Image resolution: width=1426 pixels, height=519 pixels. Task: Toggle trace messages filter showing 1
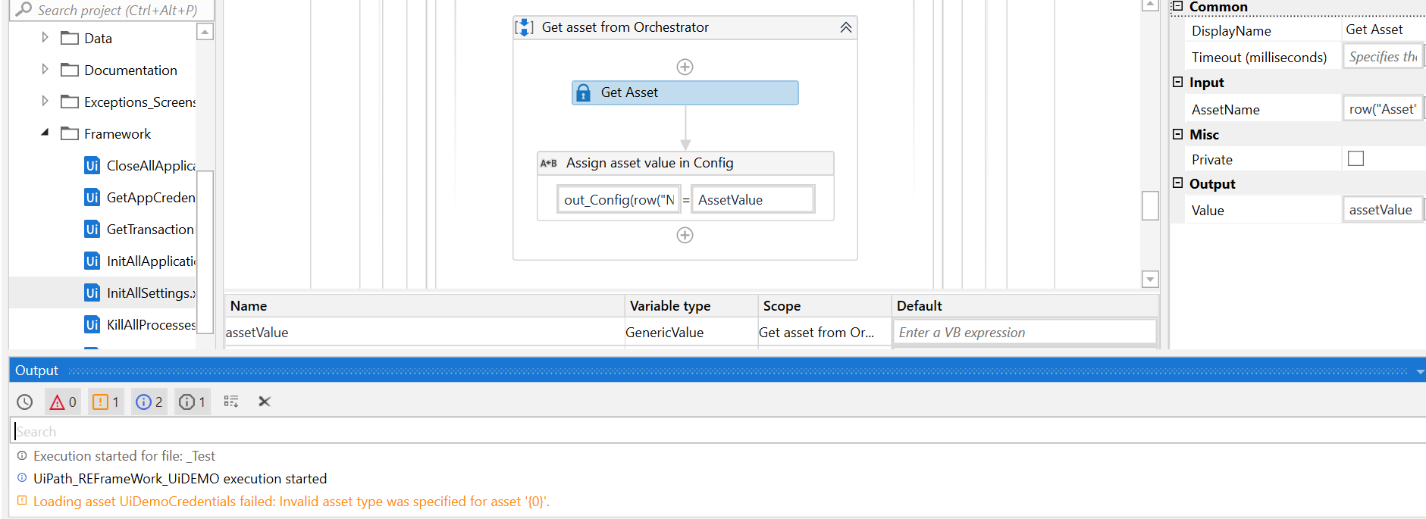(193, 402)
